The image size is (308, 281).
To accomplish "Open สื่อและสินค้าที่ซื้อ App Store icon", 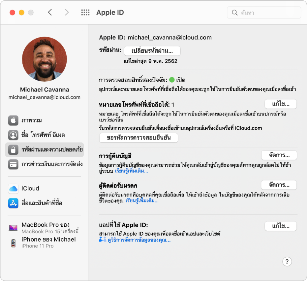I will (x=13, y=203).
